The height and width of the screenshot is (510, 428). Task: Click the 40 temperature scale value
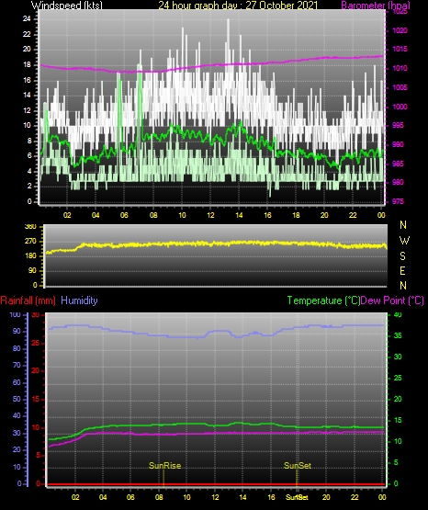[398, 314]
